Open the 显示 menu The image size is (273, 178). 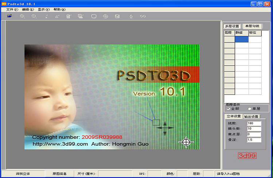44,9
